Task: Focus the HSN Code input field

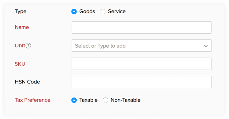Action: click(x=141, y=82)
